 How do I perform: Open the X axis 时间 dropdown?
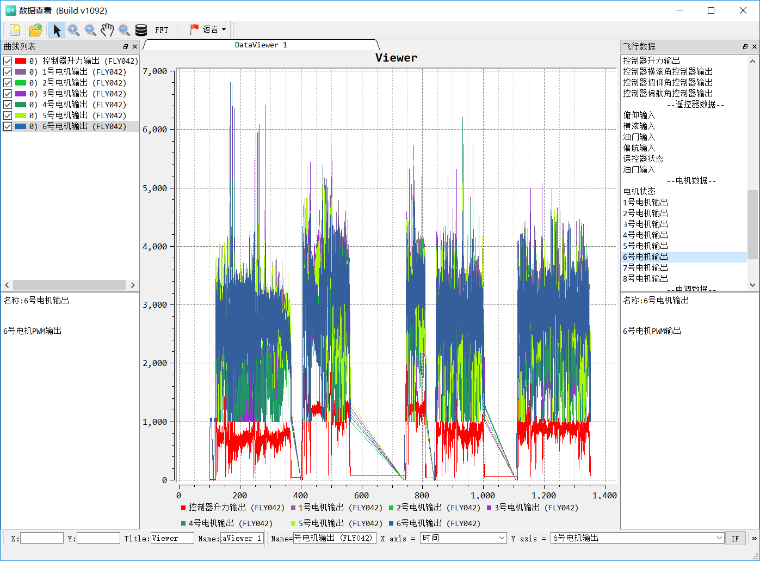pyautogui.click(x=464, y=538)
